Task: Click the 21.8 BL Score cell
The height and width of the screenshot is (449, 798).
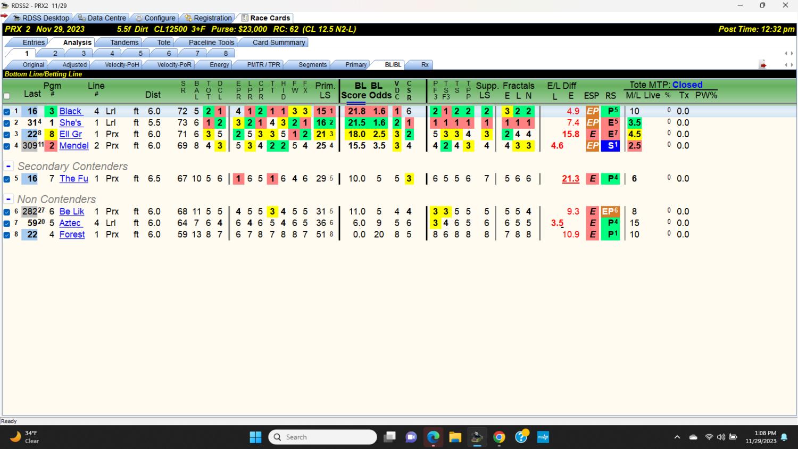Action: click(x=357, y=111)
